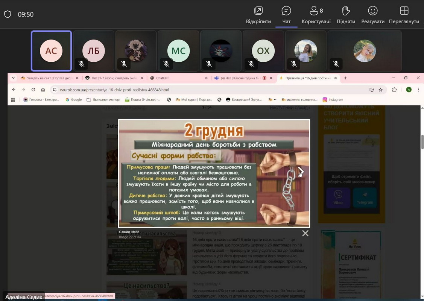424x301 pixels.
Task: Click the Telegram messenger button
Action: (365, 198)
